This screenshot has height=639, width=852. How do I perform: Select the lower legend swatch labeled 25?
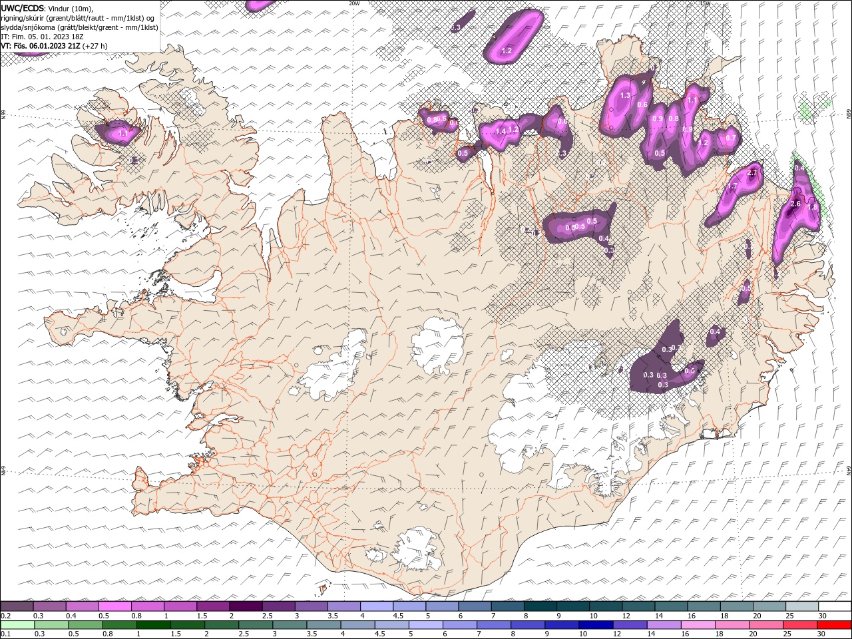click(800, 625)
